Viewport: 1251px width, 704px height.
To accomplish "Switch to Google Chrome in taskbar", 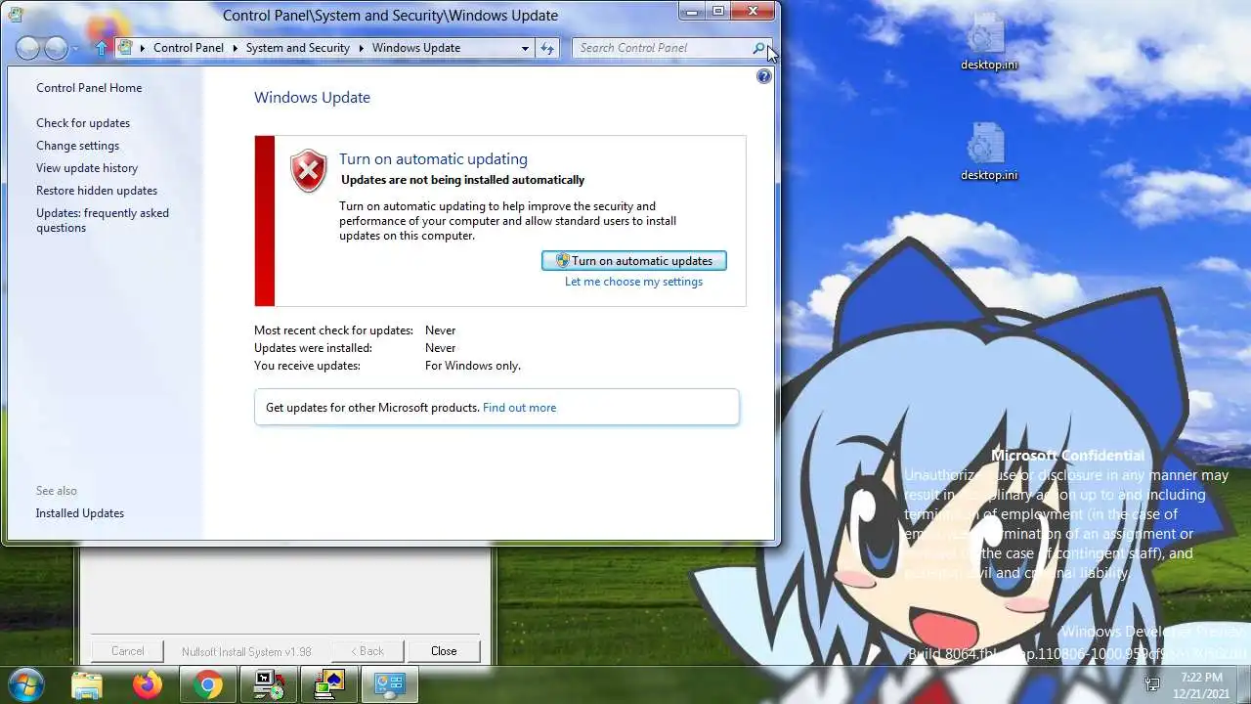I will point(207,684).
